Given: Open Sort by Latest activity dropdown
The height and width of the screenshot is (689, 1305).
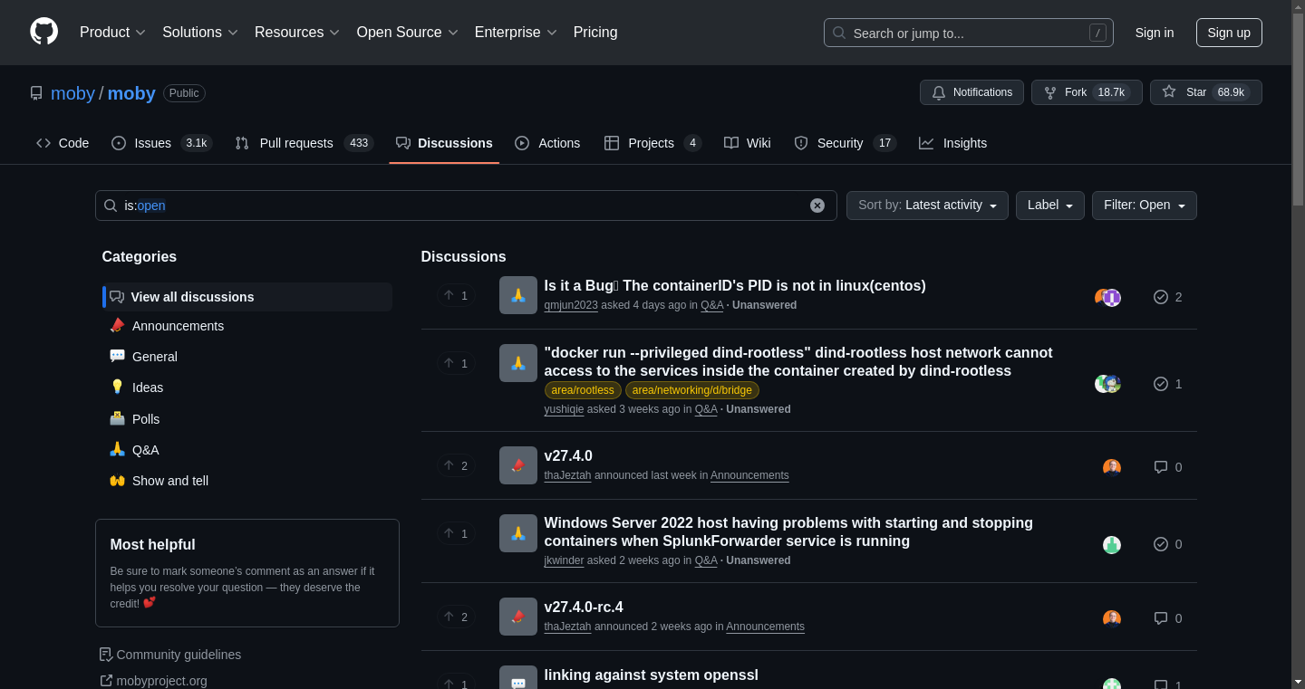Looking at the screenshot, I should point(927,206).
